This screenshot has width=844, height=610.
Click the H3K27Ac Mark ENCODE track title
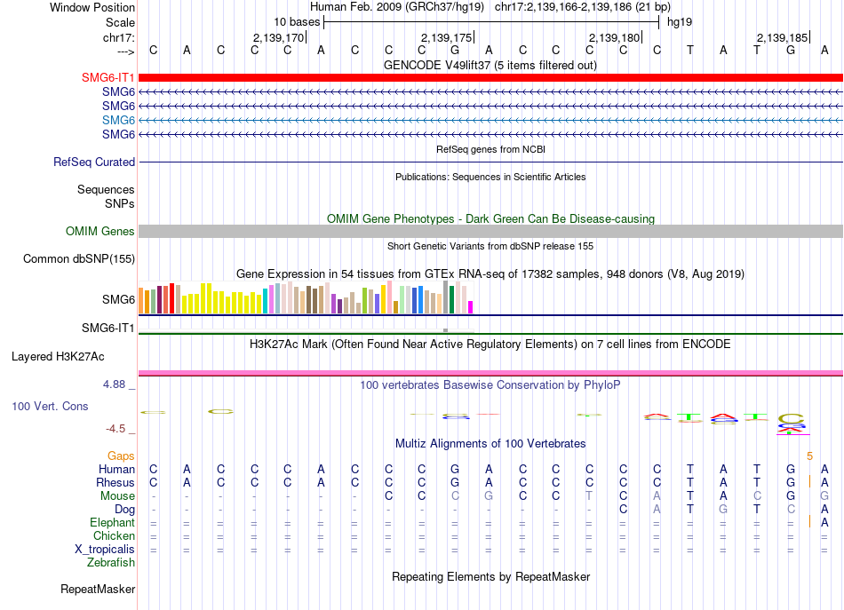pos(490,345)
